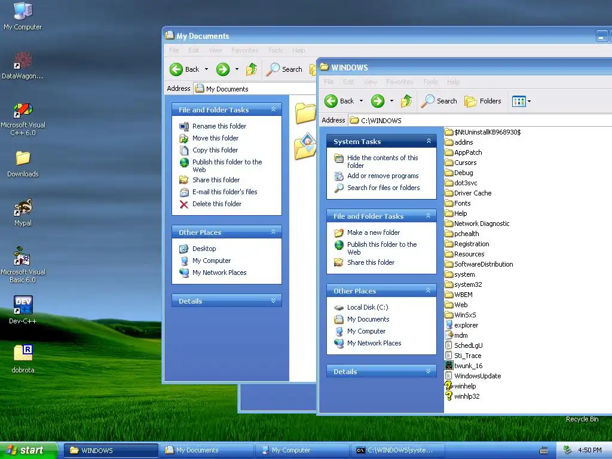The image size is (612, 459).
Task: Click Back button in WINDOWS window
Action: 339,101
